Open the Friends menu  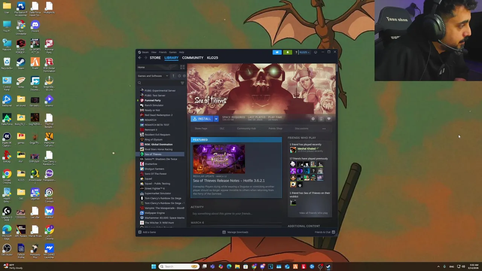163,52
